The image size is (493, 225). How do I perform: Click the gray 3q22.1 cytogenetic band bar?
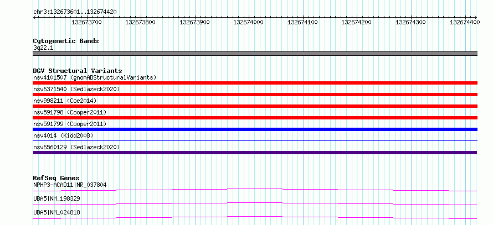tap(255, 54)
